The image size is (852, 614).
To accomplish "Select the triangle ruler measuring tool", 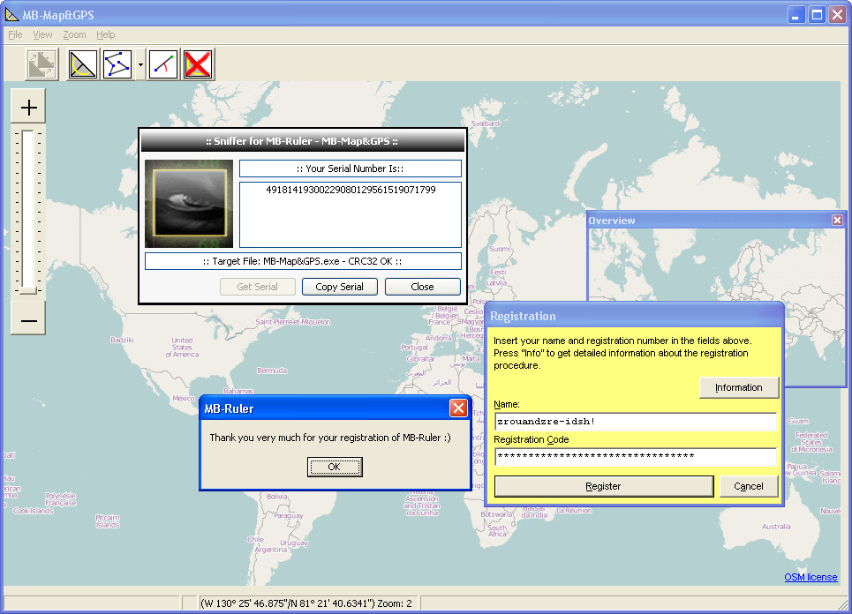I will [83, 64].
